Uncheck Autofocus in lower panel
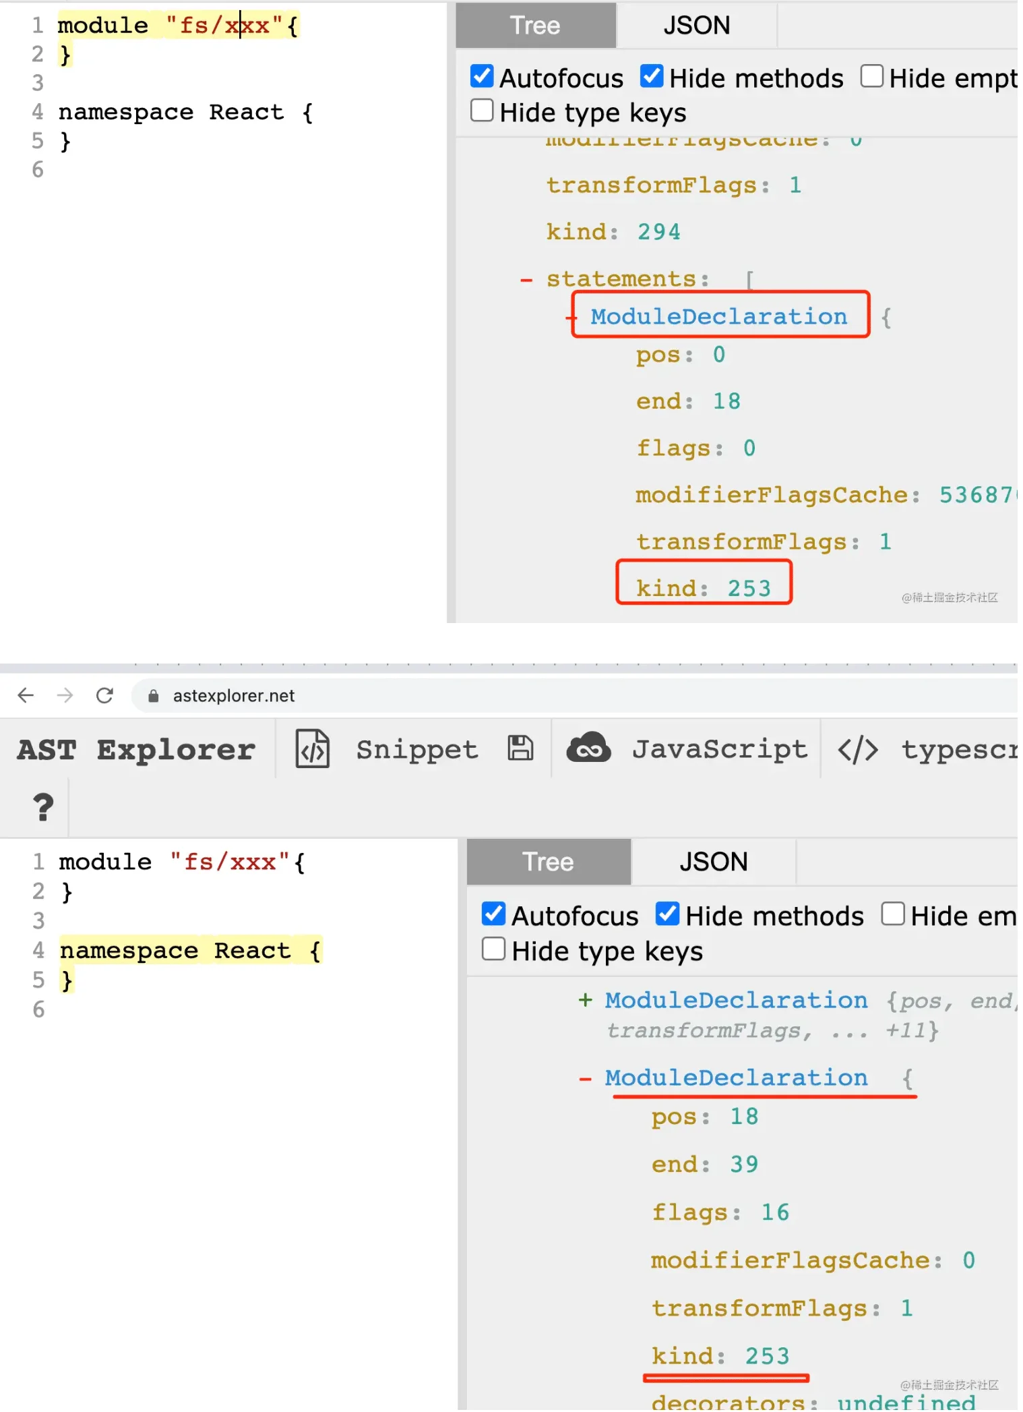This screenshot has width=1023, height=1412. (x=494, y=914)
